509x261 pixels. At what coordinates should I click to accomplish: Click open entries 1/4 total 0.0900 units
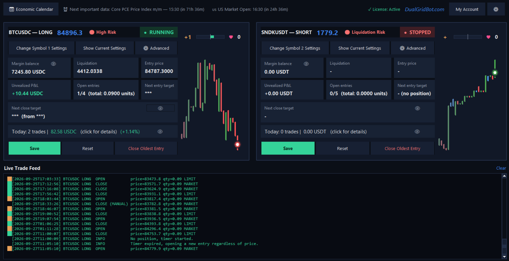click(106, 93)
